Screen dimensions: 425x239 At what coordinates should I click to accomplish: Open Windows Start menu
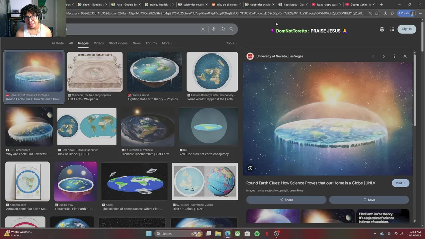[149, 234]
